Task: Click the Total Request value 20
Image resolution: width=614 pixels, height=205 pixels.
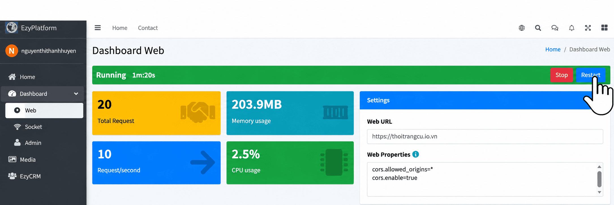Action: click(104, 104)
